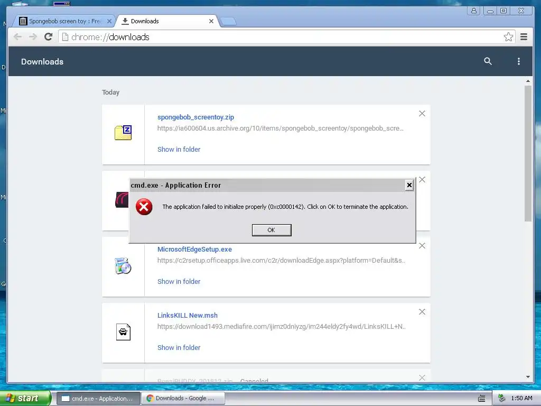The image size is (541, 406).
Task: Close the Spongebob screen toy tab
Action: [109, 21]
